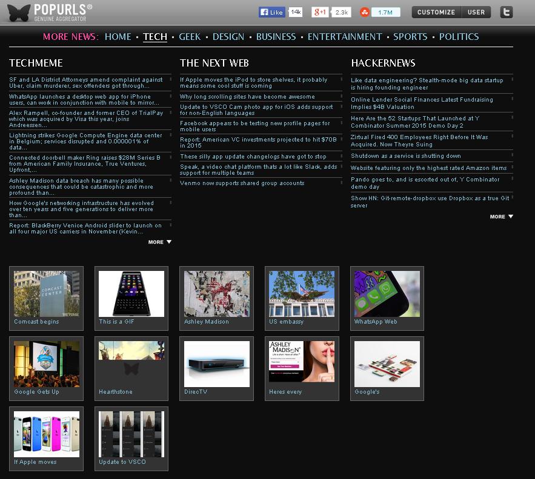The image size is (535, 479).
Task: Select the Politics news category
Action: click(459, 37)
